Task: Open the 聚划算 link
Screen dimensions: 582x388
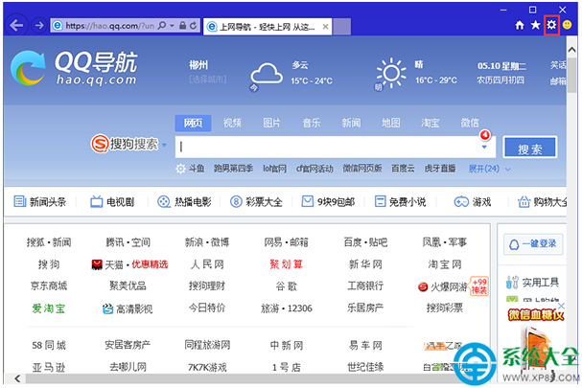Action: [286, 264]
